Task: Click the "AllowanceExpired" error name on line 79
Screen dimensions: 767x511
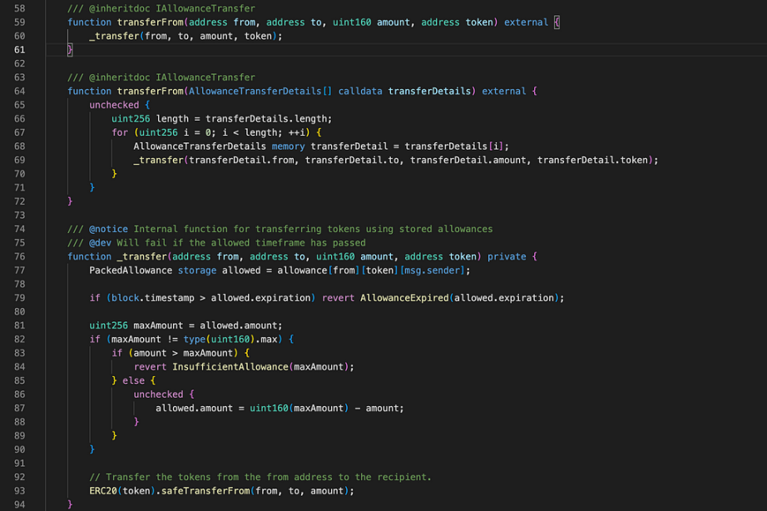Action: [404, 298]
